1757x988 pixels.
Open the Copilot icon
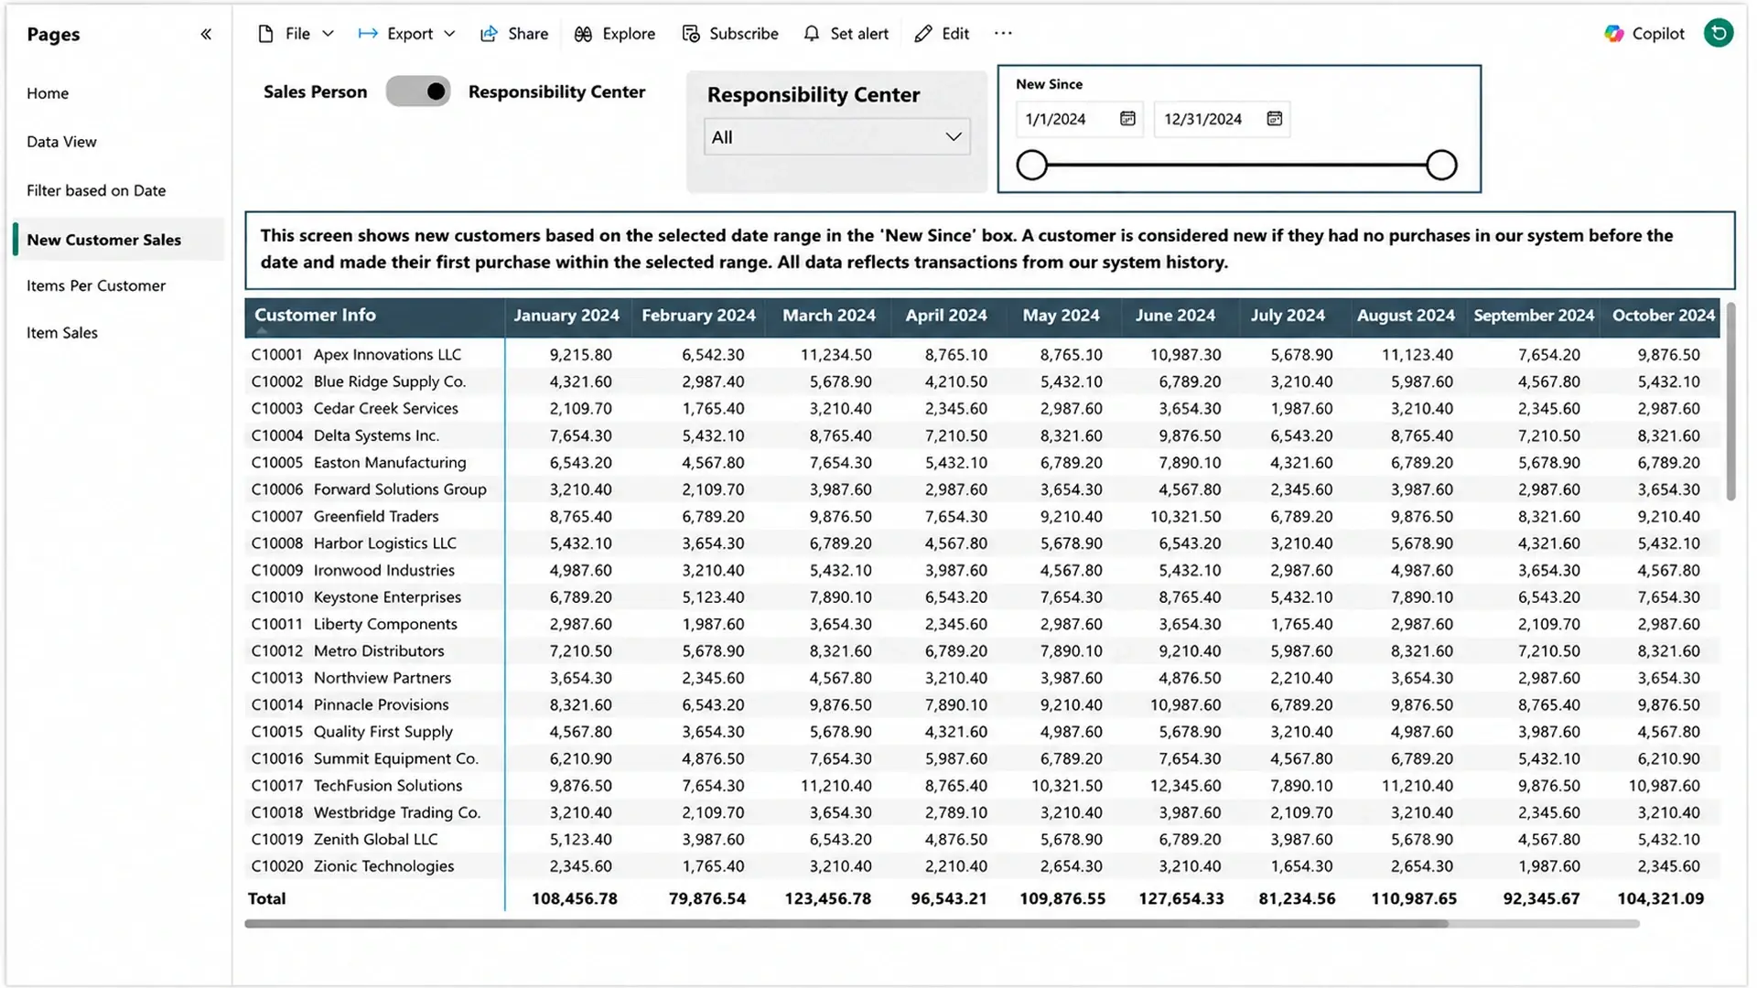coord(1614,34)
